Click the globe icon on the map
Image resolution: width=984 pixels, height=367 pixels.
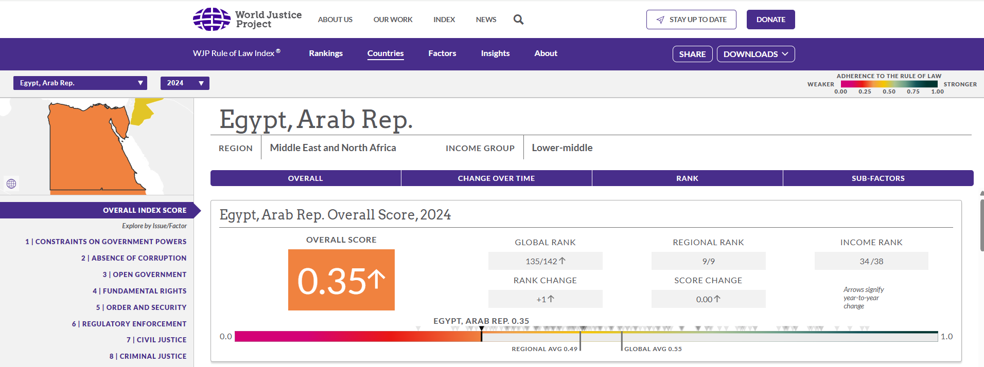(11, 183)
